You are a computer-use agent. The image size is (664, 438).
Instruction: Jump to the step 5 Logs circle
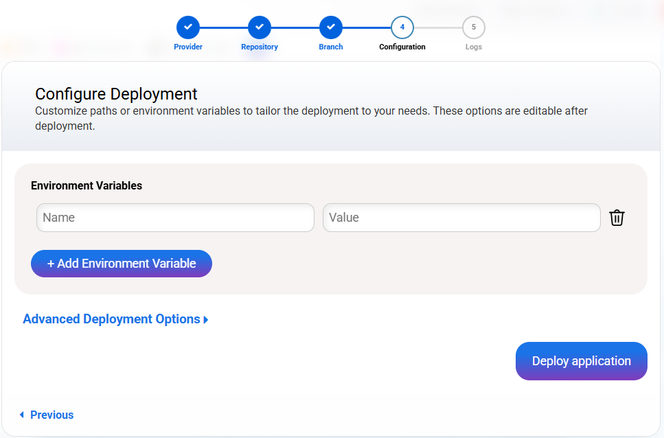[x=474, y=27]
